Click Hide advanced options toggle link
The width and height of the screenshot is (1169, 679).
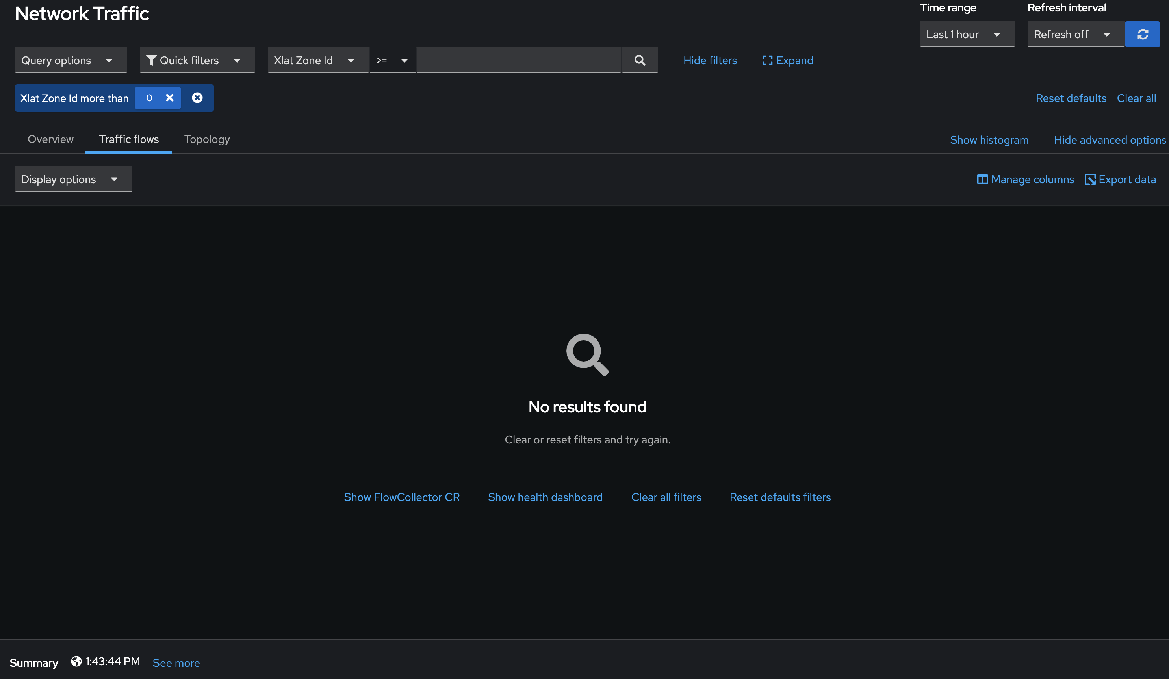(x=1110, y=140)
